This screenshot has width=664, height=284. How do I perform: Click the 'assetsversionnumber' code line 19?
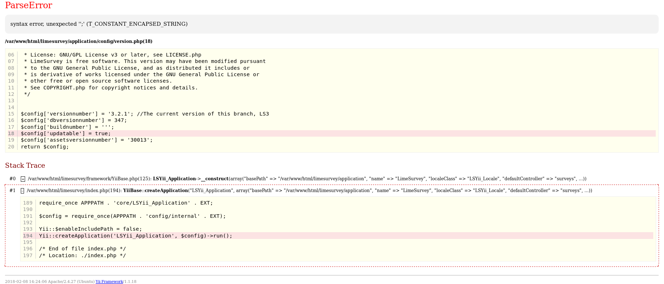click(87, 140)
